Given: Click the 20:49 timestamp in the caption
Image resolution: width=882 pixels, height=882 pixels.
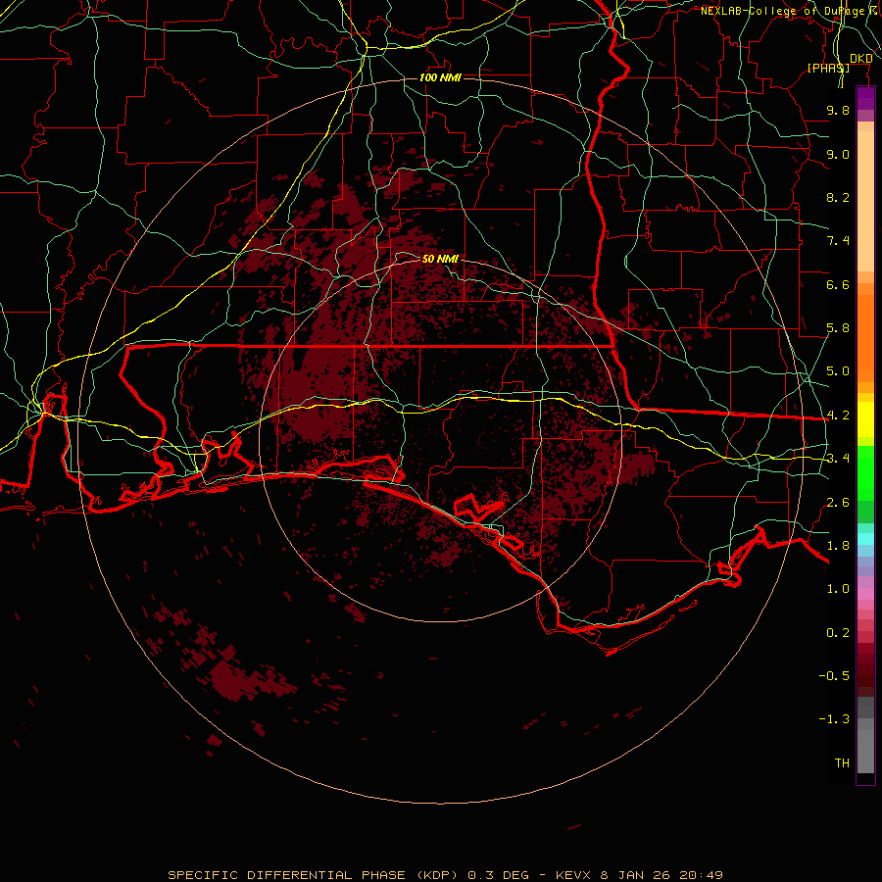Looking at the screenshot, I should point(702,875).
